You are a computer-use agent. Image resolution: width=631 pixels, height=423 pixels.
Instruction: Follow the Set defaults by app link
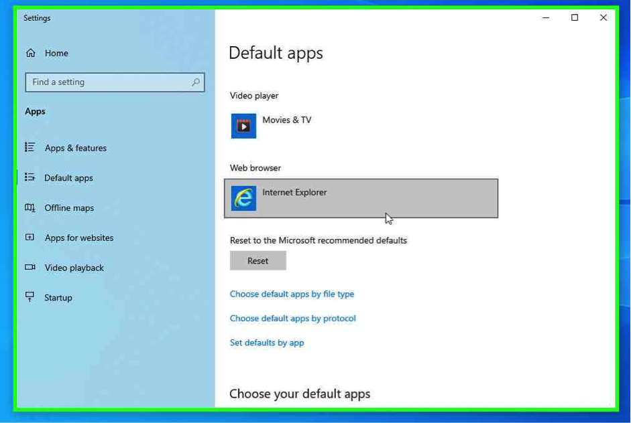point(267,343)
